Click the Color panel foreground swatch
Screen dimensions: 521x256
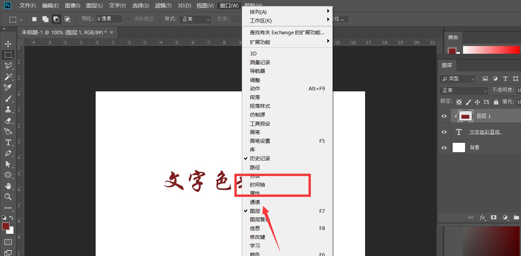(452, 51)
